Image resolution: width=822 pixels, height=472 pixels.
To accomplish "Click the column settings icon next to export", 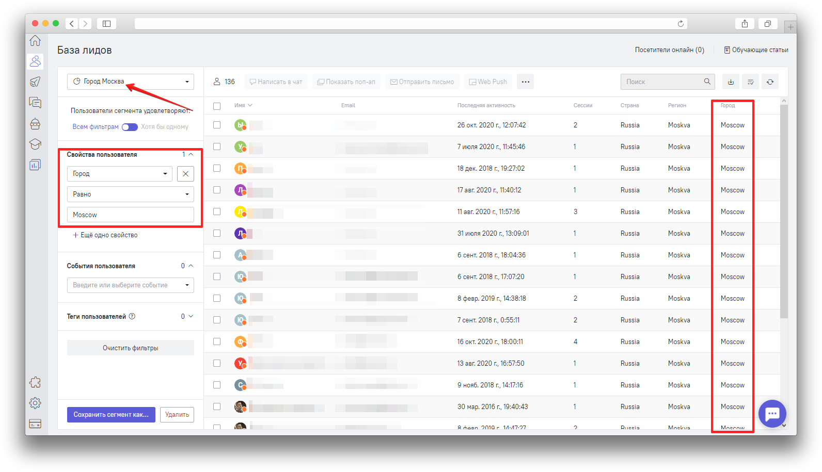I will [x=751, y=82].
